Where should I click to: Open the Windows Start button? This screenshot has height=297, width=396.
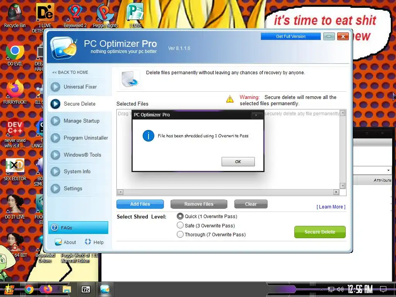click(x=9, y=289)
